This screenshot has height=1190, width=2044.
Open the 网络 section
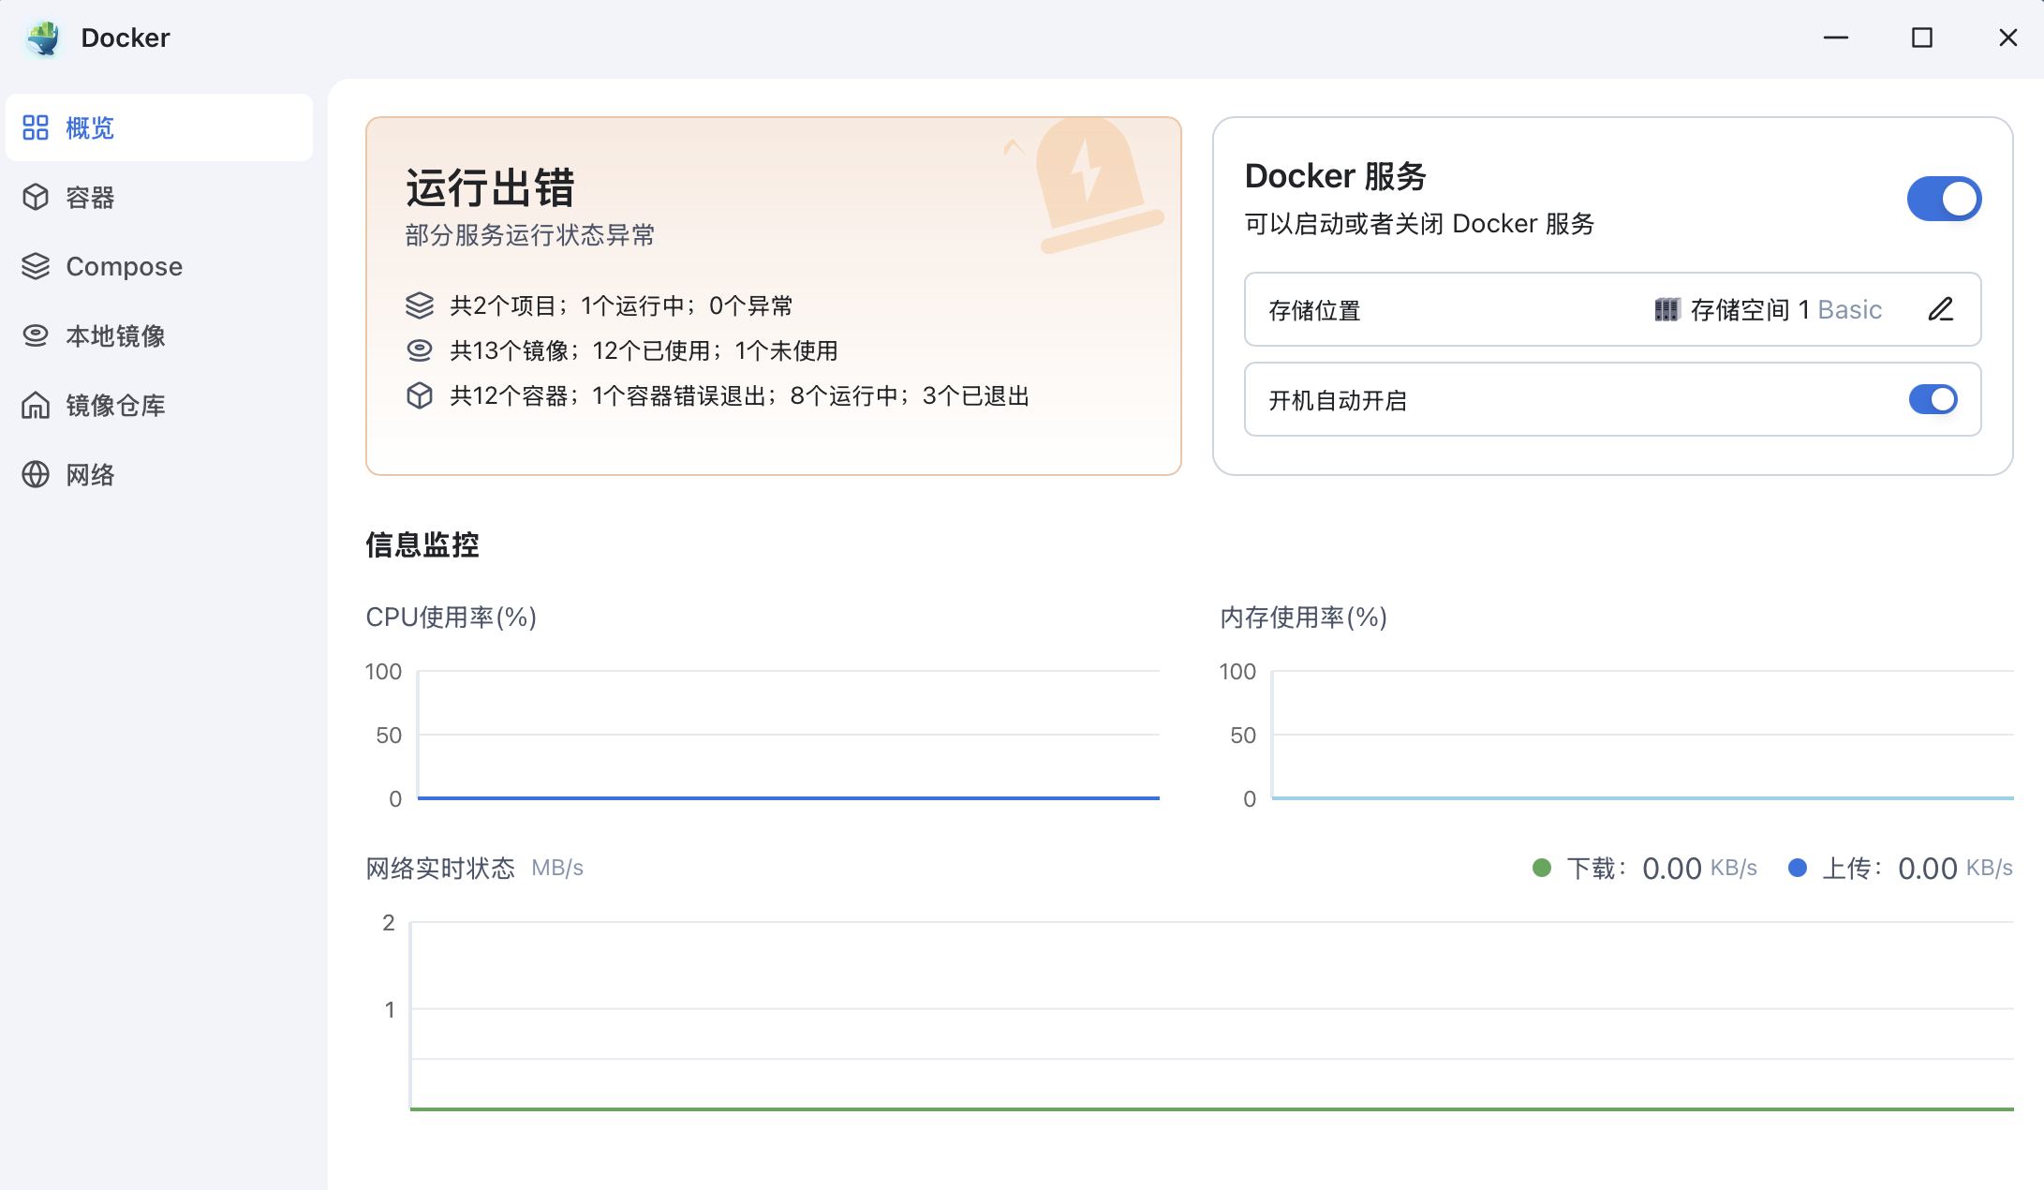tap(92, 474)
